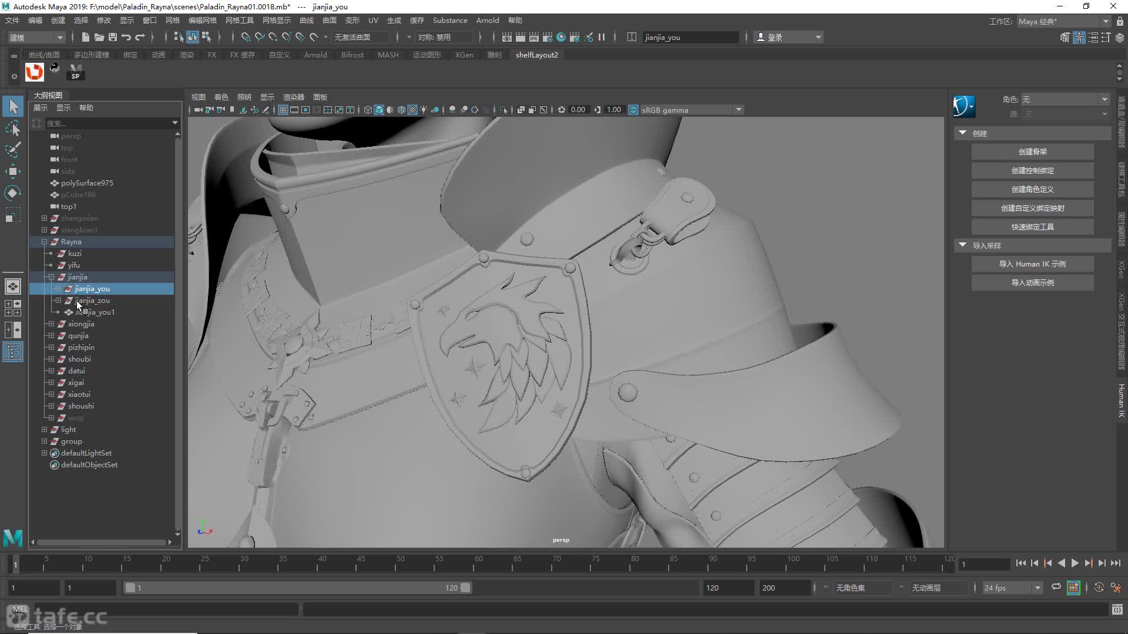Toggle viewport grid display
The image size is (1128, 634).
[x=283, y=110]
